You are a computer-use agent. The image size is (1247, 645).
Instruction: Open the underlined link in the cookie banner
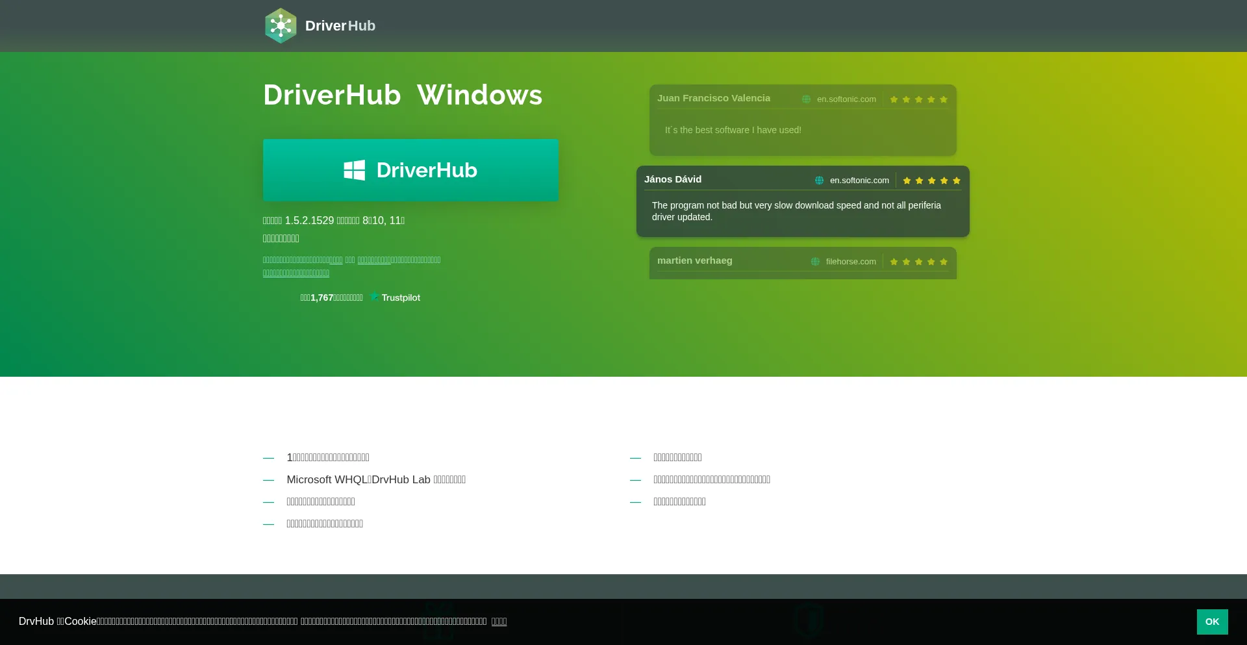point(499,622)
